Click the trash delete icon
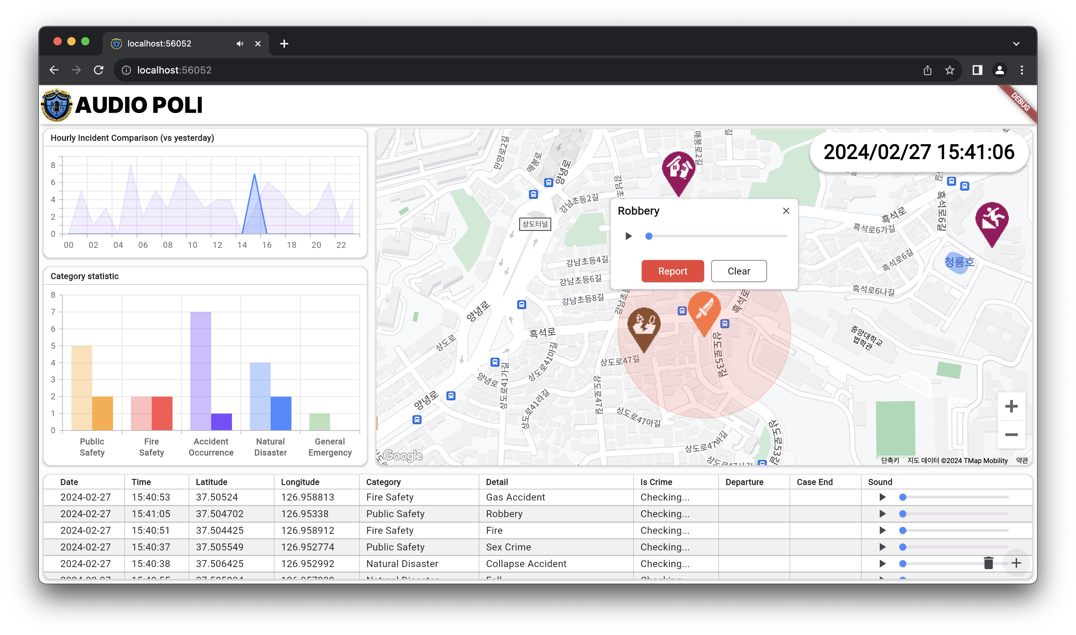This screenshot has width=1076, height=635. pos(988,563)
